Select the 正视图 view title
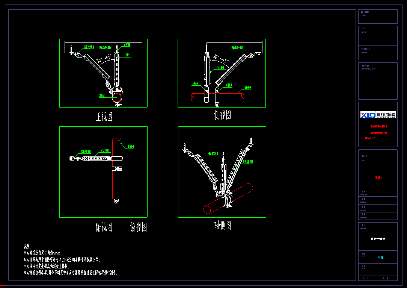 (104, 117)
